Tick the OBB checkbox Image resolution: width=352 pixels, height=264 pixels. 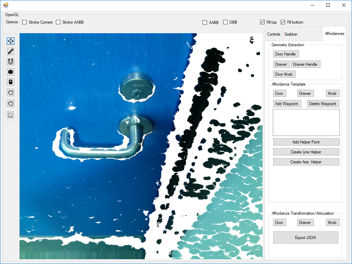[x=226, y=22]
